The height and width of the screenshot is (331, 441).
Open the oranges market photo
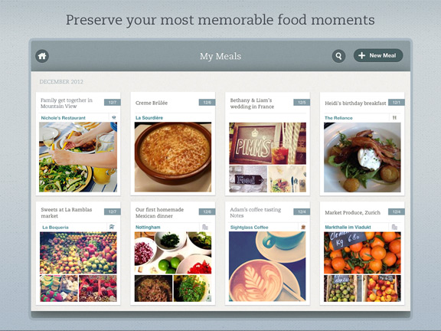[x=362, y=253]
